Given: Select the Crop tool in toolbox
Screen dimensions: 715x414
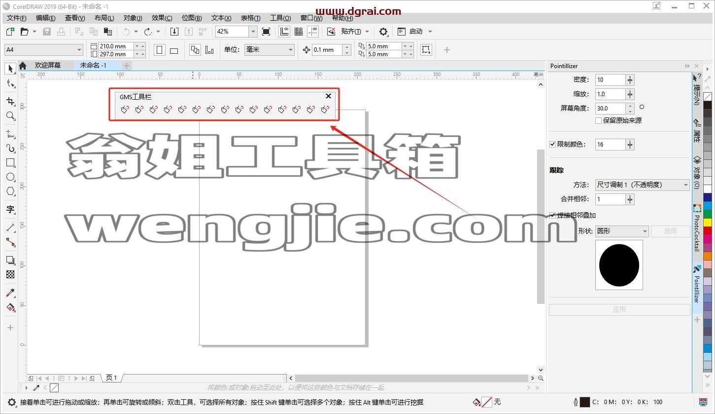Looking at the screenshot, I should click(x=10, y=101).
